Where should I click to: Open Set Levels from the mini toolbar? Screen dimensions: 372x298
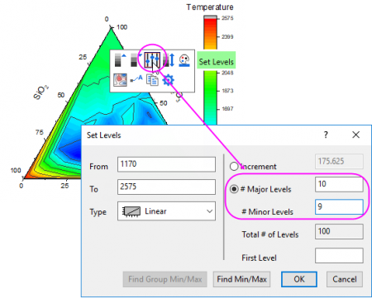(x=152, y=60)
